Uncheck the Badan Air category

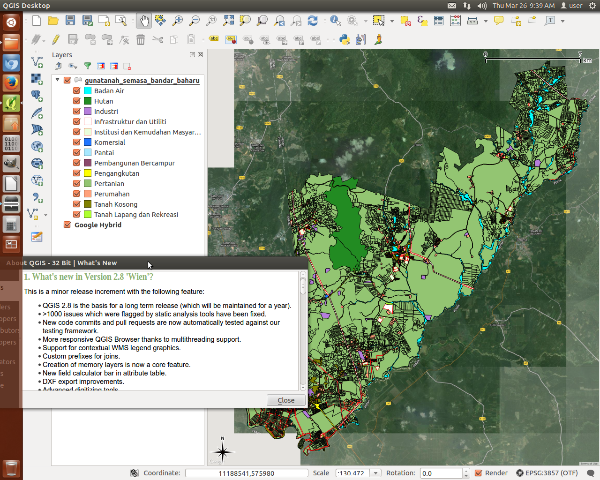click(77, 91)
